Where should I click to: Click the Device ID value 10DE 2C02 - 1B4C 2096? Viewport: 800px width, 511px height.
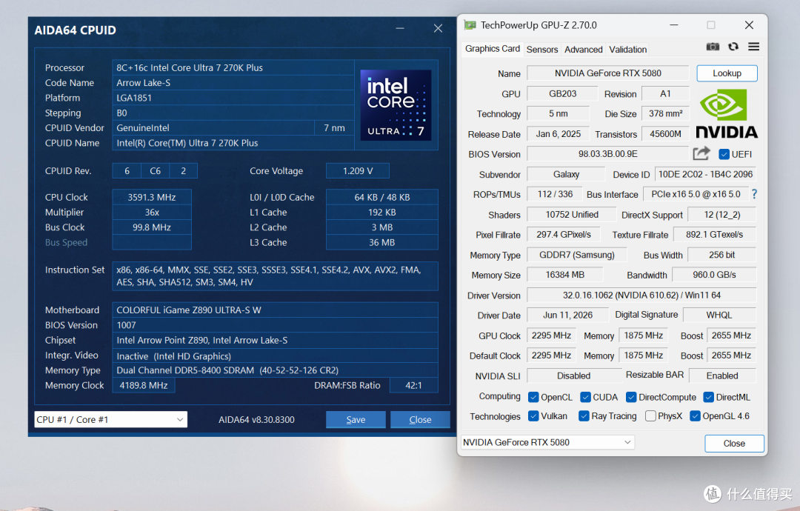point(705,174)
